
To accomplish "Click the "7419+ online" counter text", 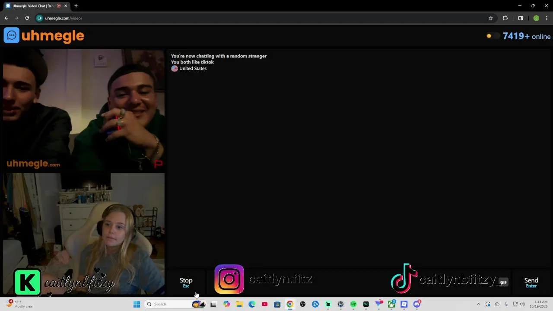I will point(526,36).
